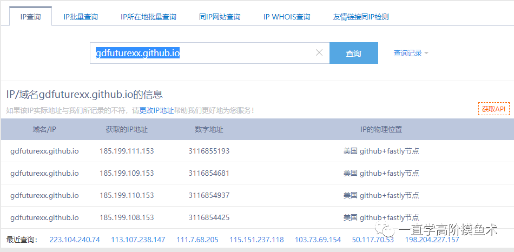Open recent query 113.107.238.147
Screen dimensions: 514x252
click(x=138, y=240)
